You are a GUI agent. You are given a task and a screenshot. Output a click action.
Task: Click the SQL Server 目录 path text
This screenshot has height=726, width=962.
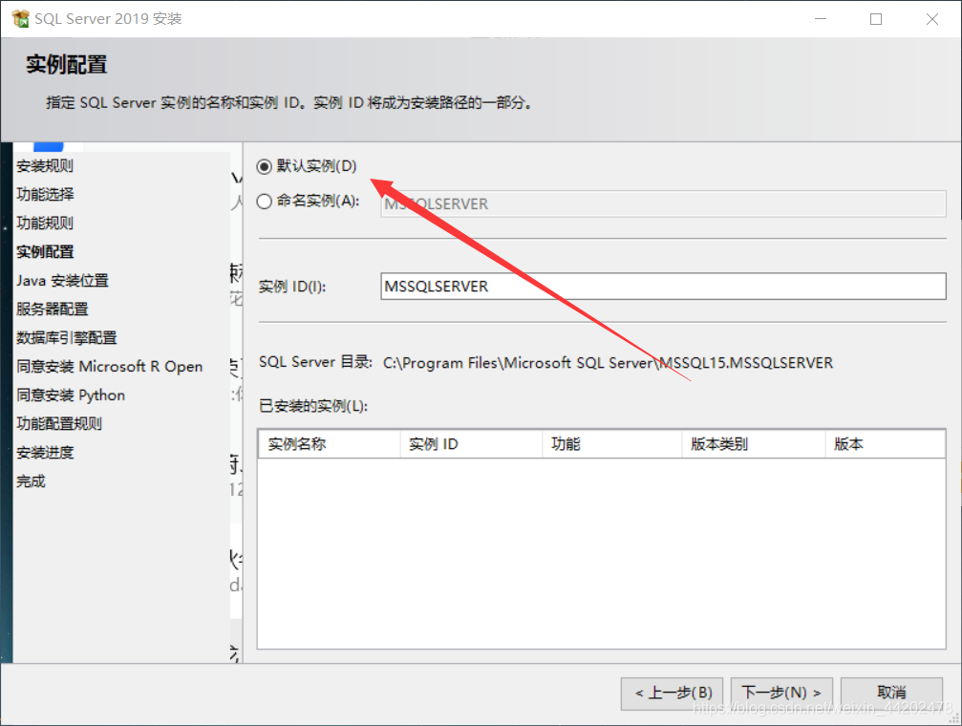608,363
